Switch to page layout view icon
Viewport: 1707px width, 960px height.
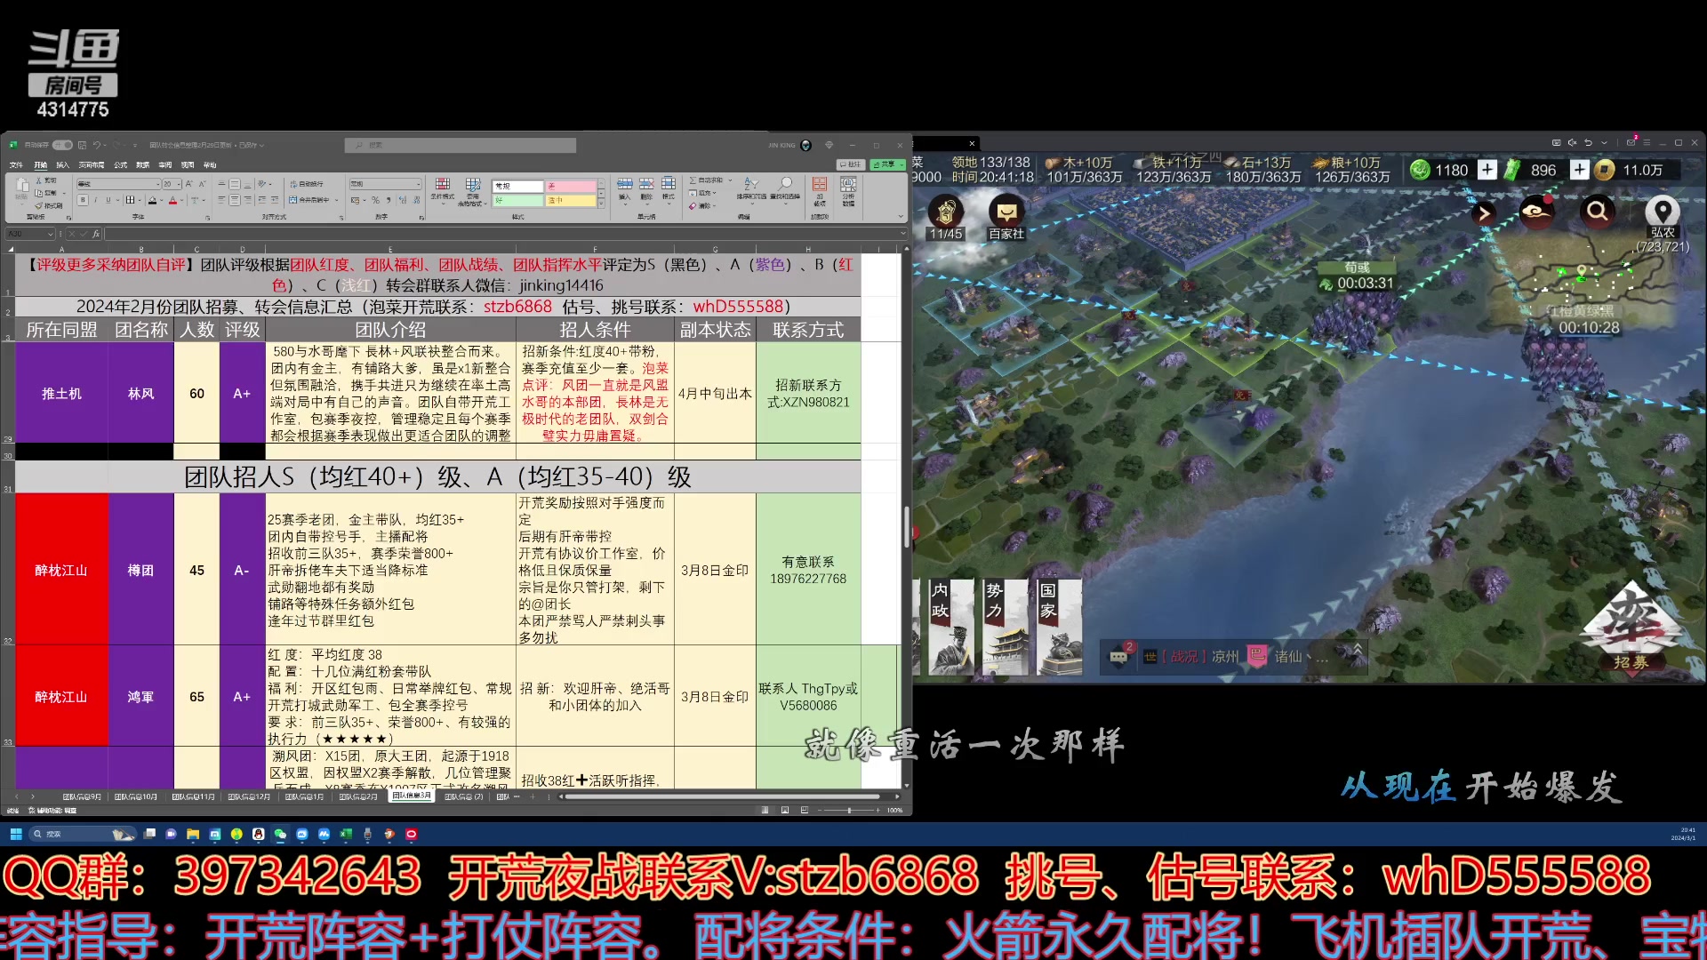(x=784, y=810)
